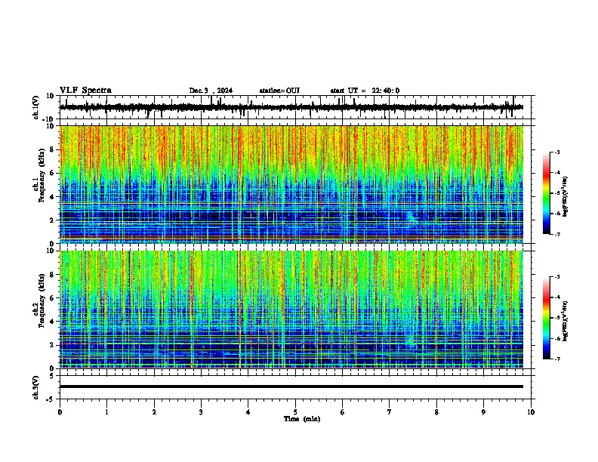Viewport: 598px width, 462px height.
Task: Click the "-3" label atop the ch.1 colorbar
Action: pos(556,152)
